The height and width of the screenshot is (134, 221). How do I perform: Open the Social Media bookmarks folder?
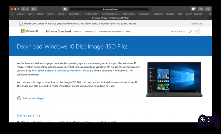[x=75, y=14]
